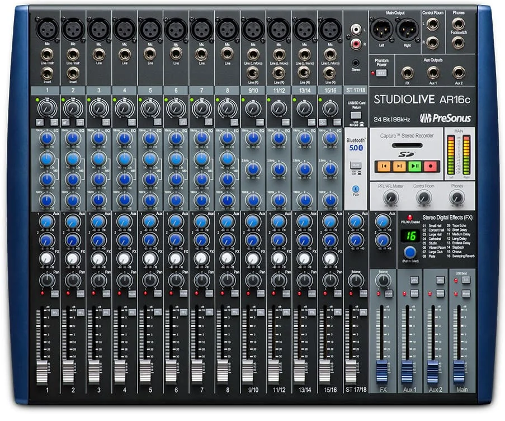The height and width of the screenshot is (421, 505).
Task: Engage the USB/SD Card Return button
Action: [x=356, y=115]
